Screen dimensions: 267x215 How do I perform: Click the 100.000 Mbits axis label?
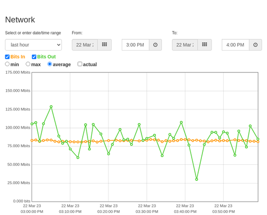tap(18, 128)
